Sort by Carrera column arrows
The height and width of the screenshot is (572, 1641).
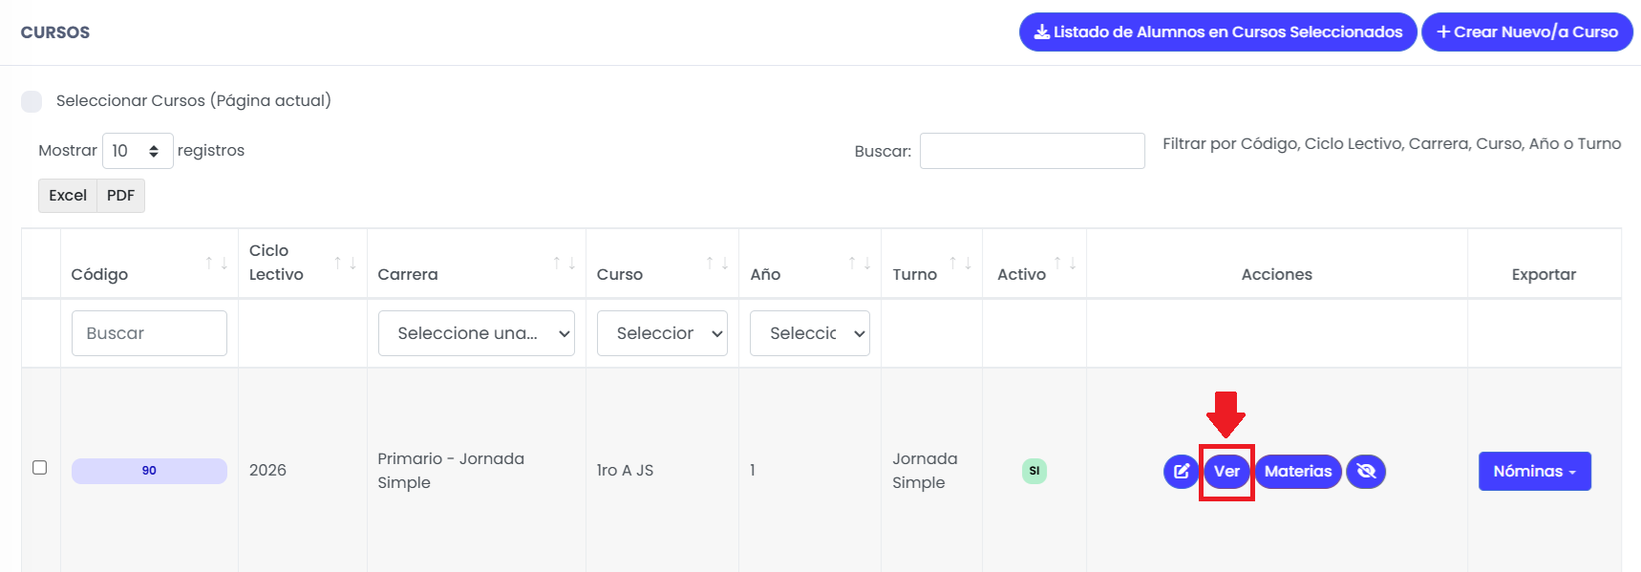coord(564,263)
